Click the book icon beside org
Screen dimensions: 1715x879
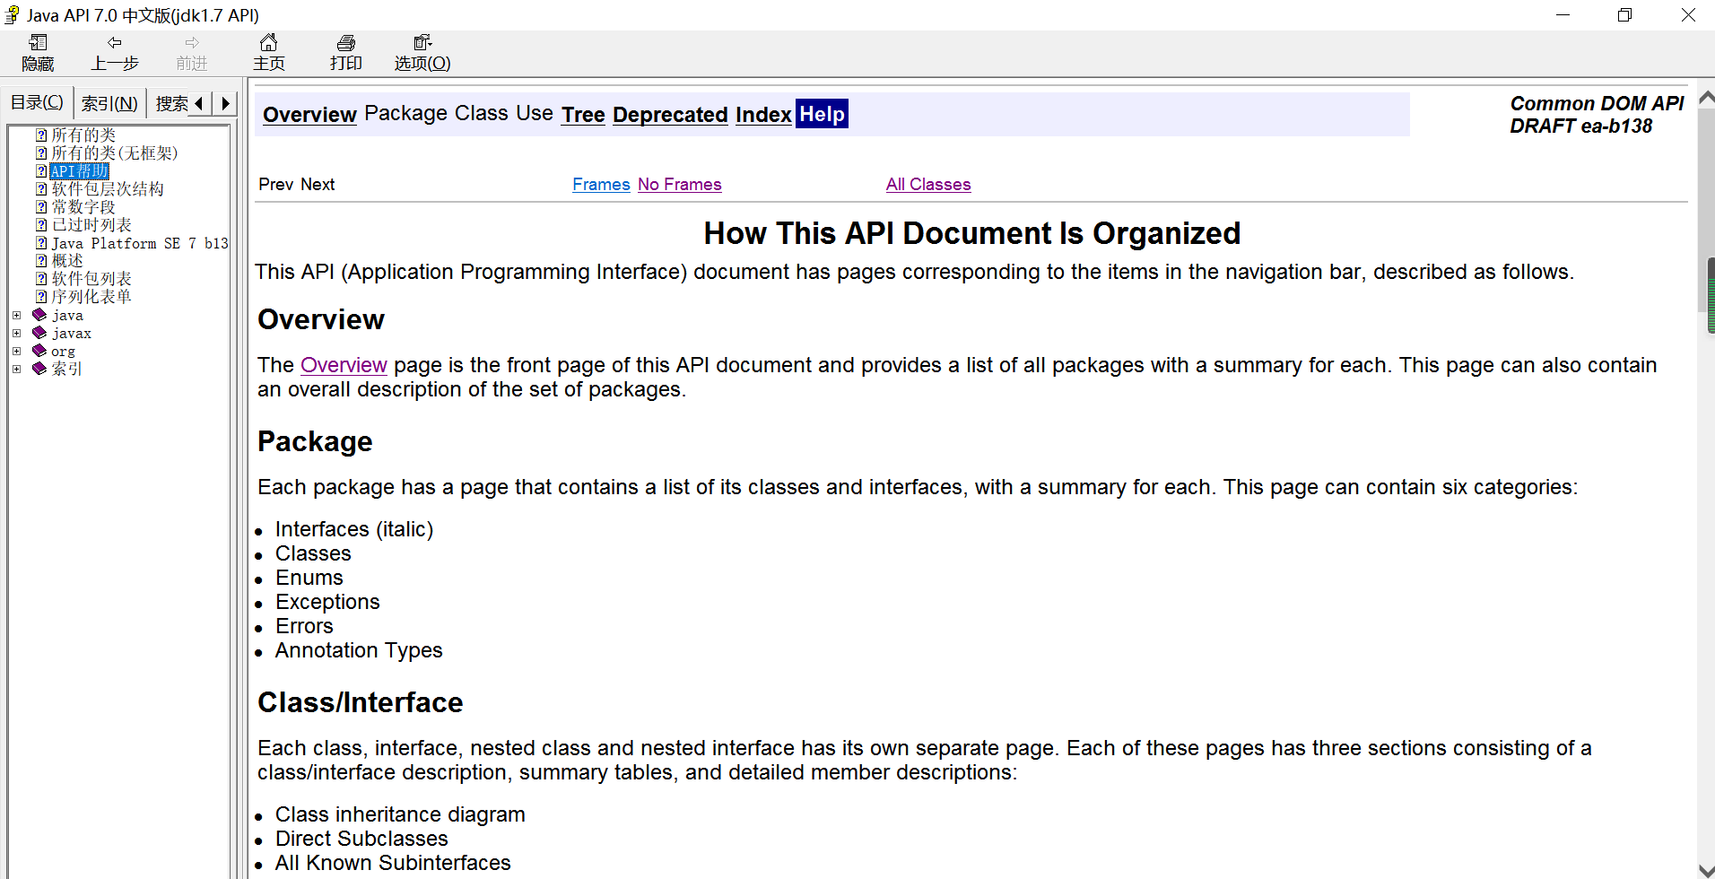(39, 351)
